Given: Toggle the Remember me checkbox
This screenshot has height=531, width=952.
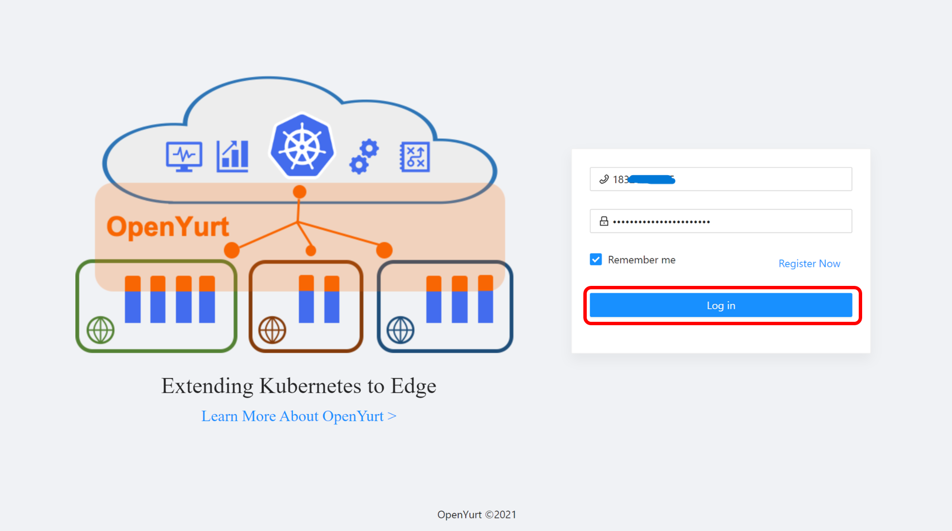Looking at the screenshot, I should 596,260.
